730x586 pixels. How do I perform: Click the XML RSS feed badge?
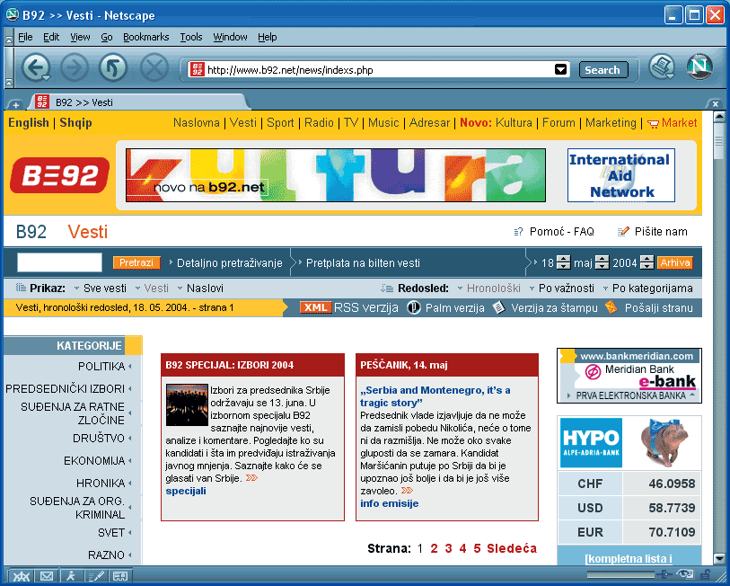tap(316, 307)
